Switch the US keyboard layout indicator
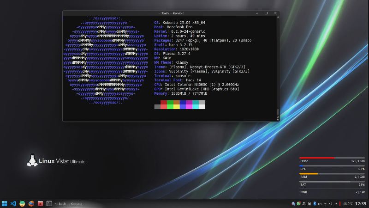This screenshot has height=208, width=369. click(320, 204)
